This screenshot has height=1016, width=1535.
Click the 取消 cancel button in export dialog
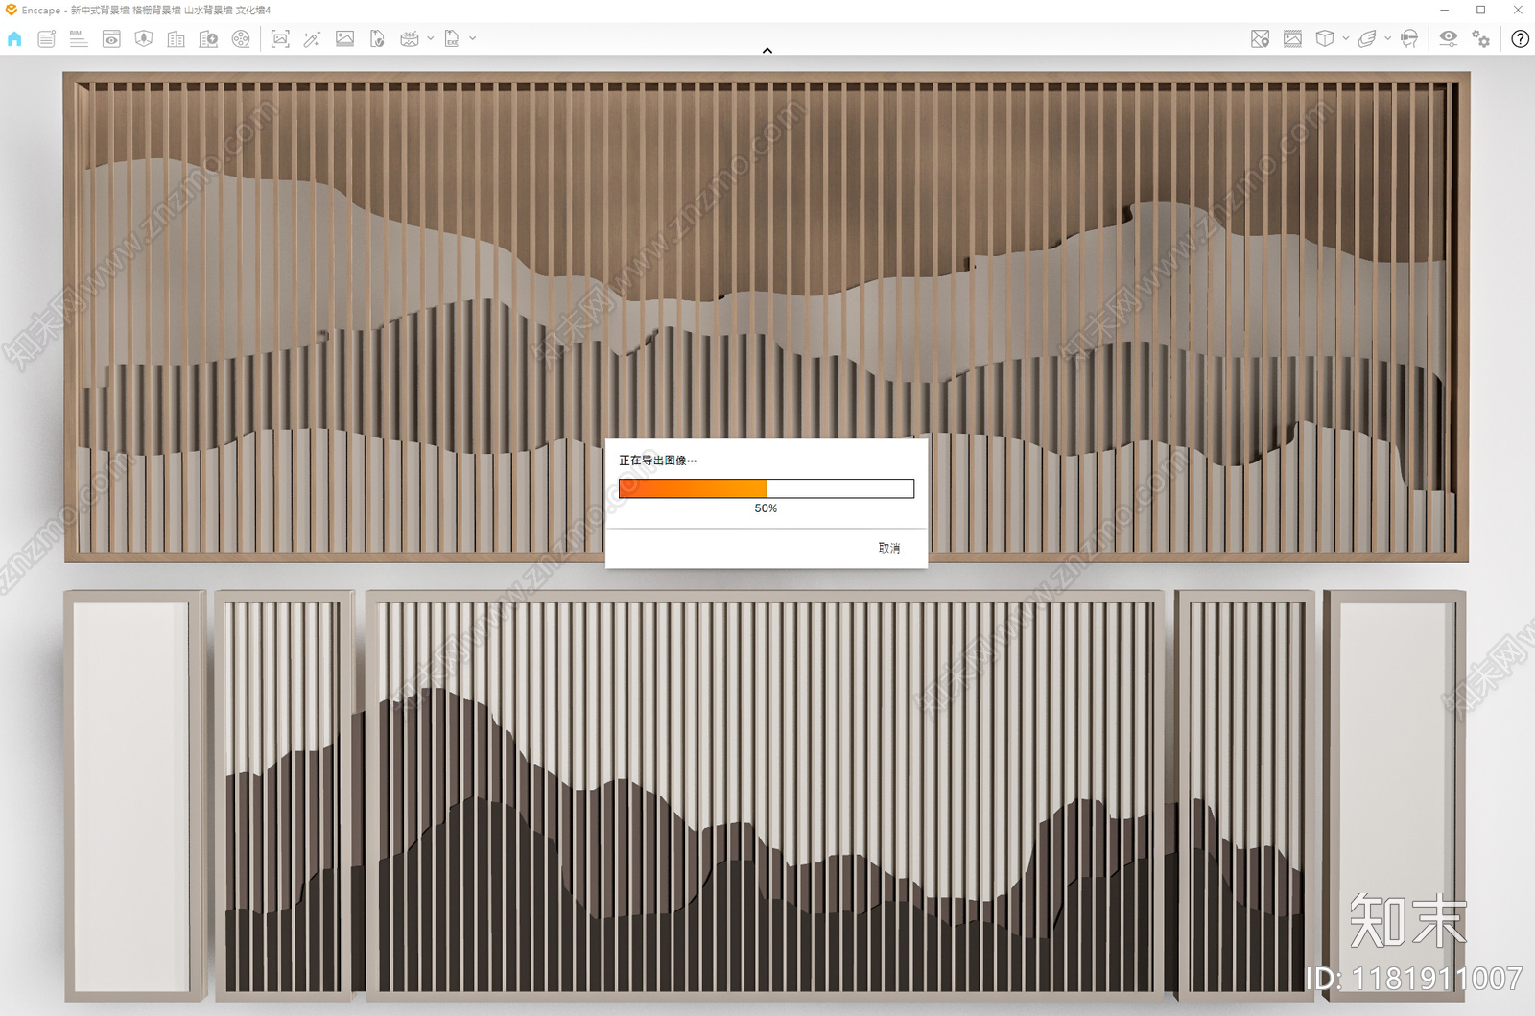889,548
